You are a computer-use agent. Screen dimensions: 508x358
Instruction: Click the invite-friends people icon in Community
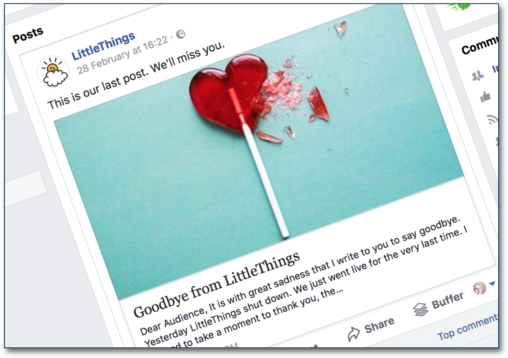478,76
